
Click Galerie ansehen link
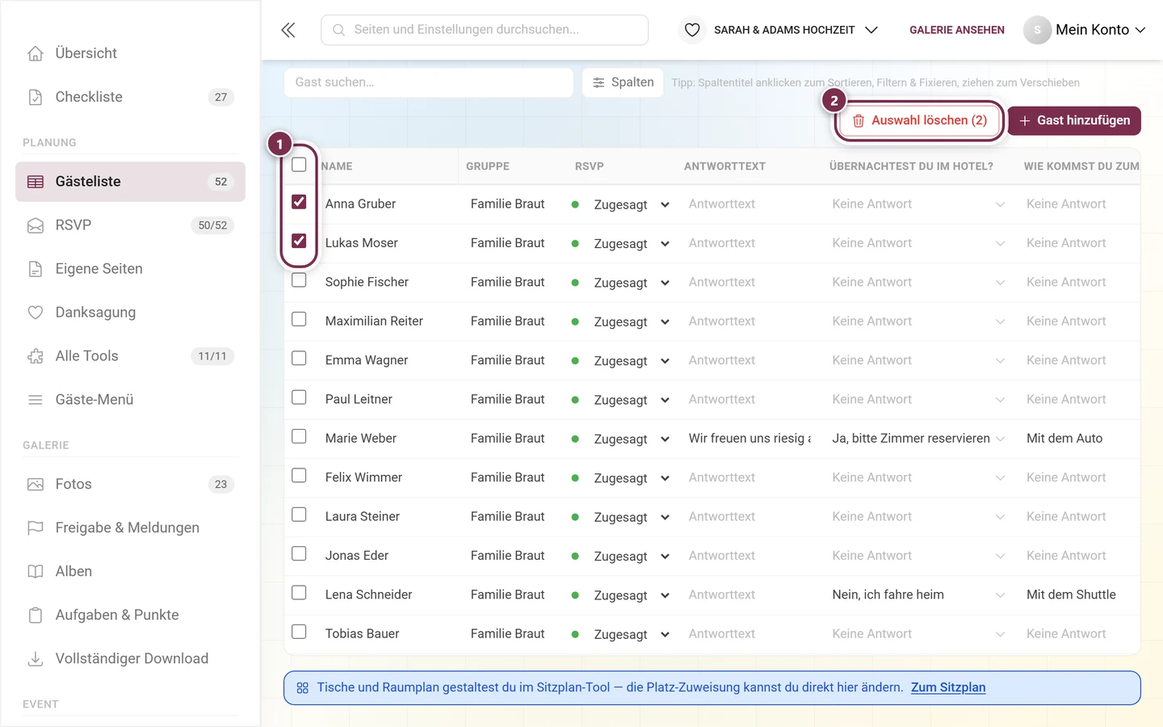click(x=957, y=30)
